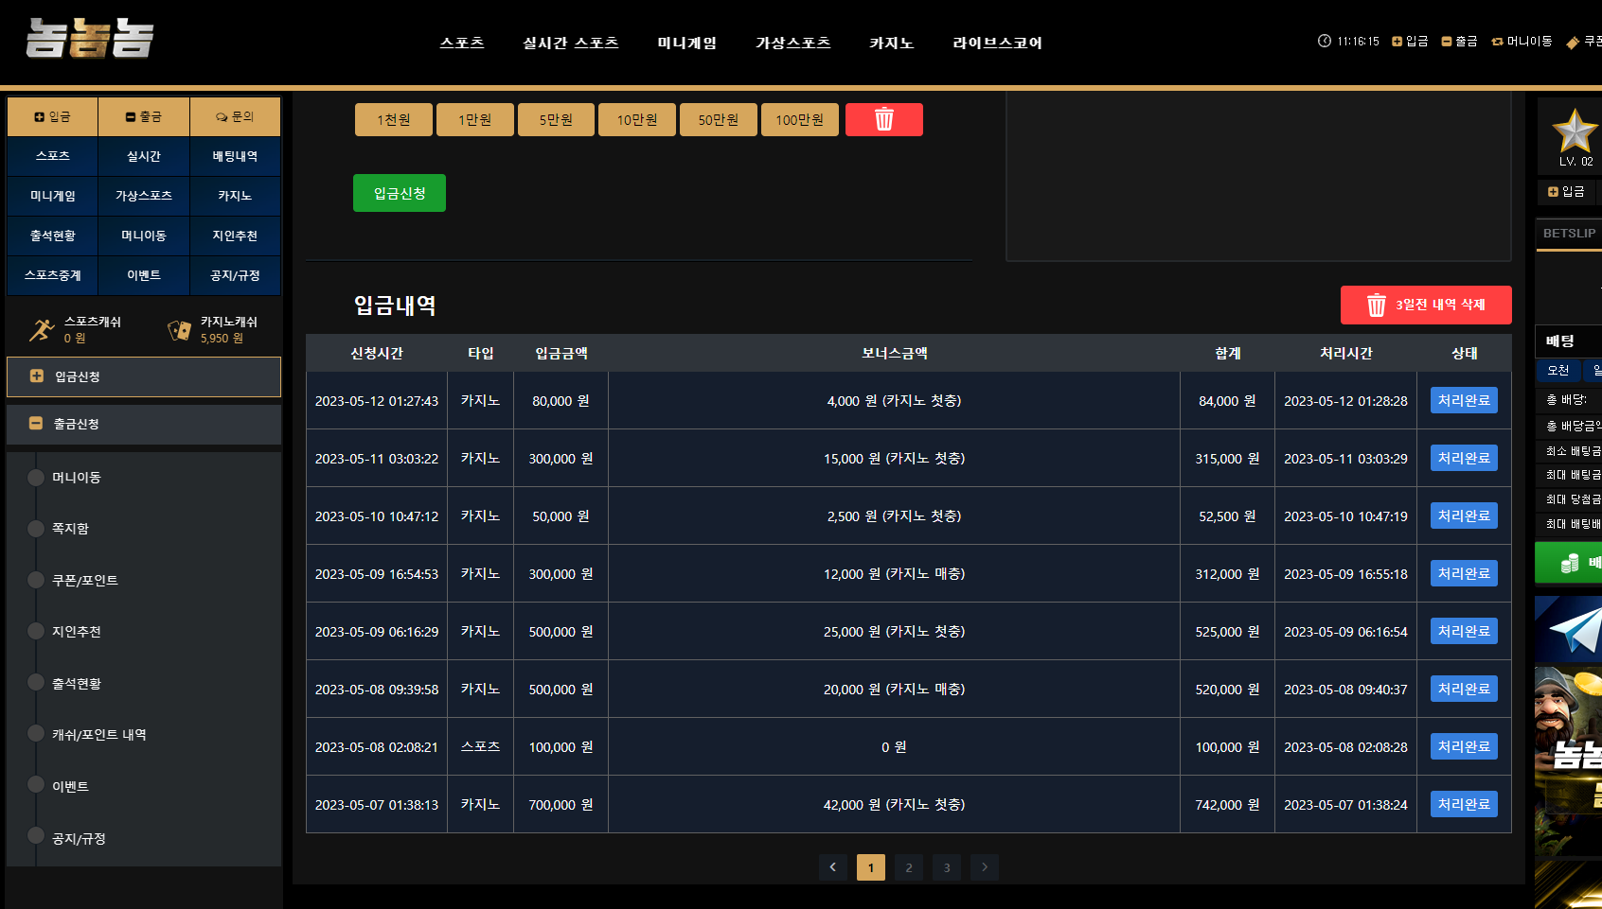Add 10만원 using the amount button

tap(637, 120)
